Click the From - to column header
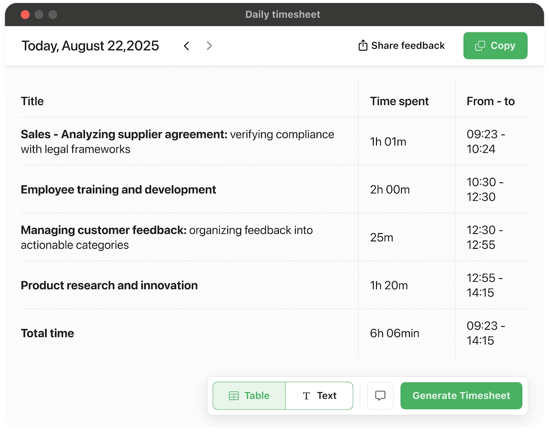549x435 pixels. point(490,101)
